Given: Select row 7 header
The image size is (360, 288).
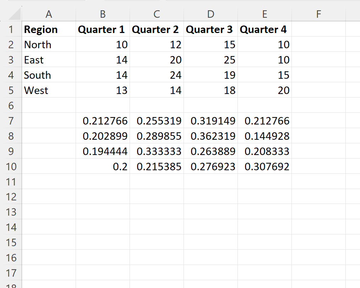Looking at the screenshot, I should (x=11, y=121).
